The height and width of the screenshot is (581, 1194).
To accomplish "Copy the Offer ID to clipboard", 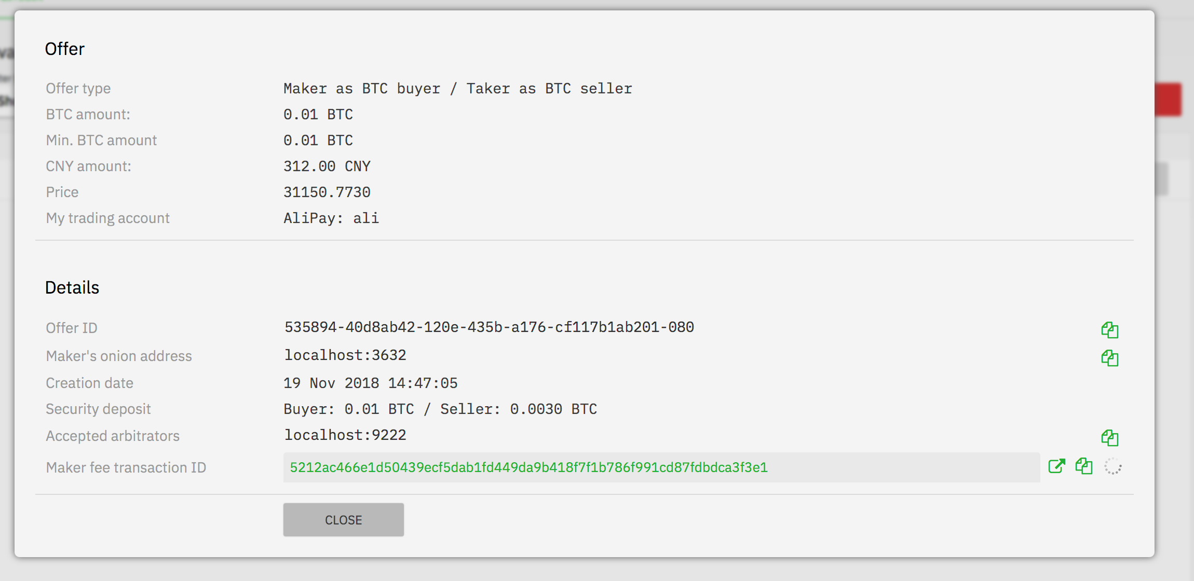I will tap(1109, 330).
